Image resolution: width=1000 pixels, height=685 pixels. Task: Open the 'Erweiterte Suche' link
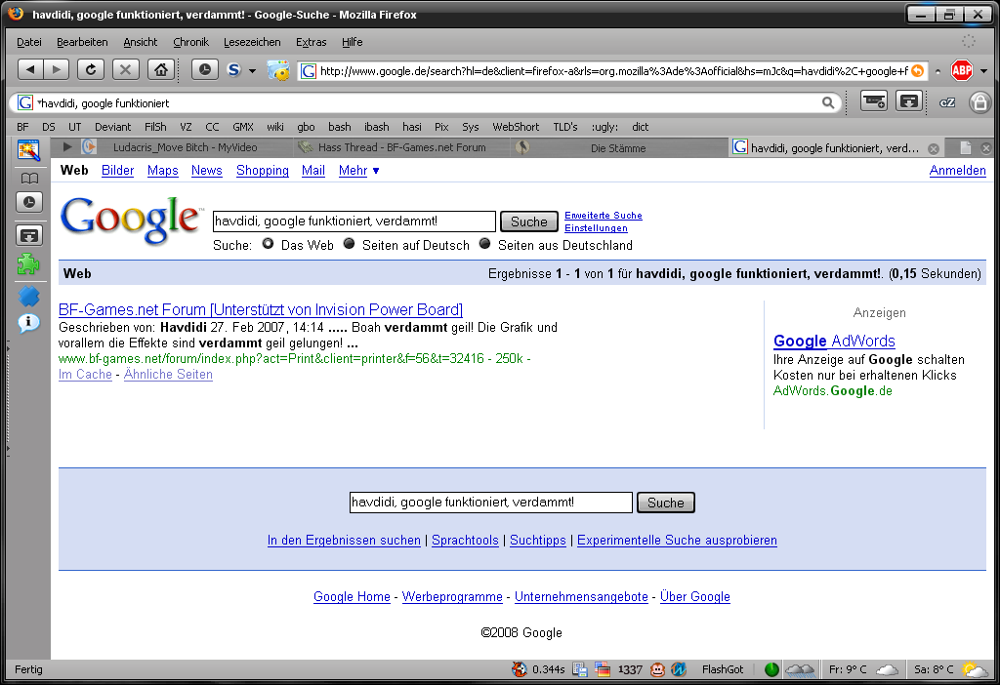[x=604, y=216]
